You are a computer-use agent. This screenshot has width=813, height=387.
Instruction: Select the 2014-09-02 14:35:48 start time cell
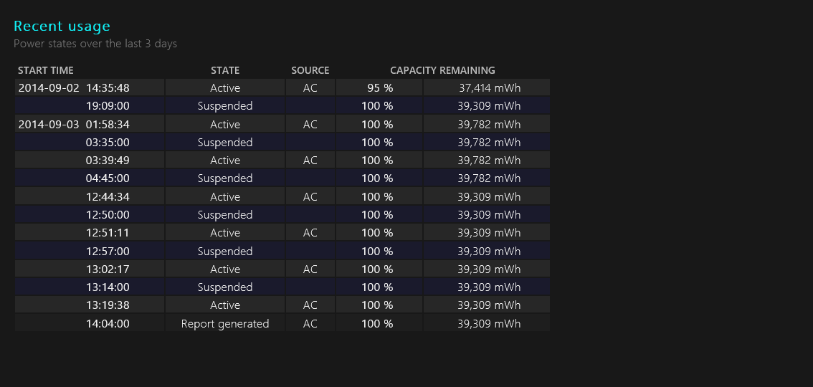[74, 88]
